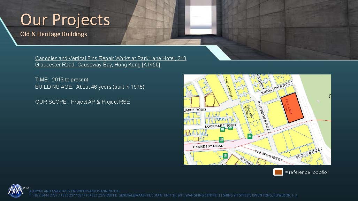Click the Sugar Street label on map
This screenshot has height=201, width=358.
pos(309,153)
